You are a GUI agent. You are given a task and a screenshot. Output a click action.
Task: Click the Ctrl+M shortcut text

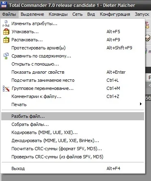113,88
